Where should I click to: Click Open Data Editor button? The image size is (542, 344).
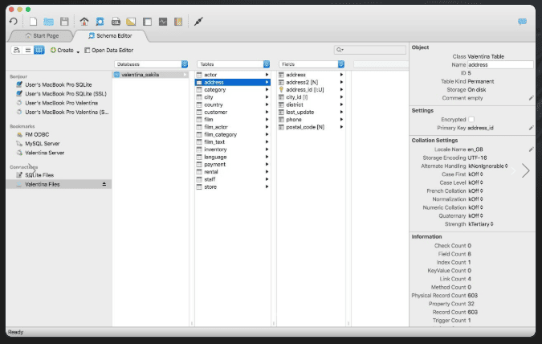[x=109, y=50]
